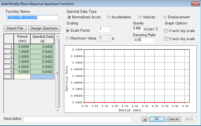Enable X-axis log scale
This screenshot has width=201, height=126.
click(x=166, y=31)
